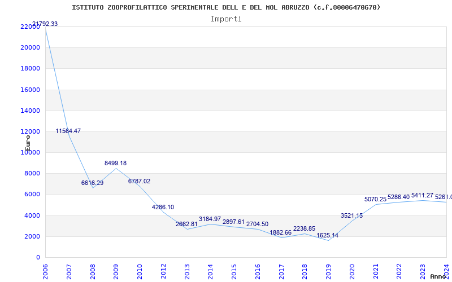The height and width of the screenshot is (282, 452).
Task: Click the y-axis value 0
Action: (x=38, y=258)
